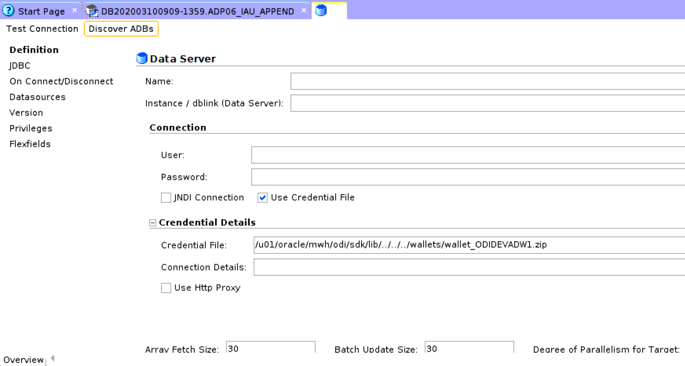This screenshot has width=685, height=366.
Task: Click into the Name input field
Action: [x=488, y=81]
